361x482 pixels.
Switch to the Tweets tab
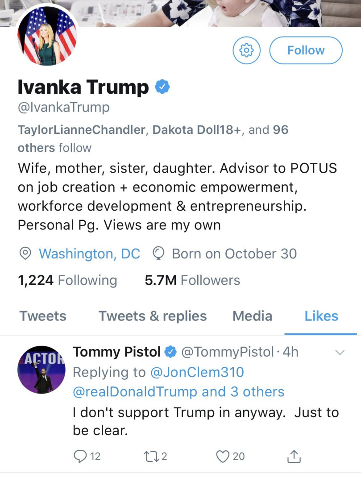click(x=43, y=316)
